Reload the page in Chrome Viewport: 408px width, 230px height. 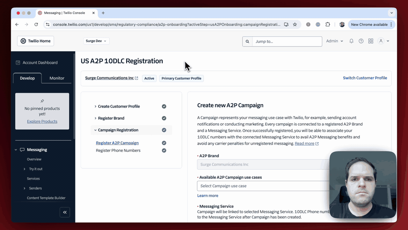pyautogui.click(x=36, y=25)
